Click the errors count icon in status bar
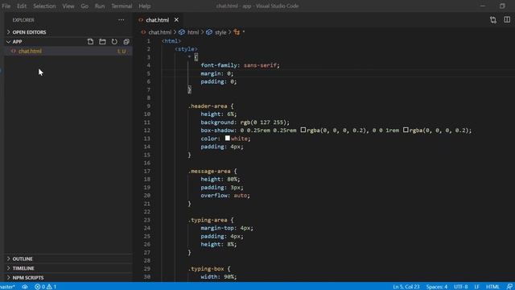Screen dimensions: 515x290 tap(38, 287)
